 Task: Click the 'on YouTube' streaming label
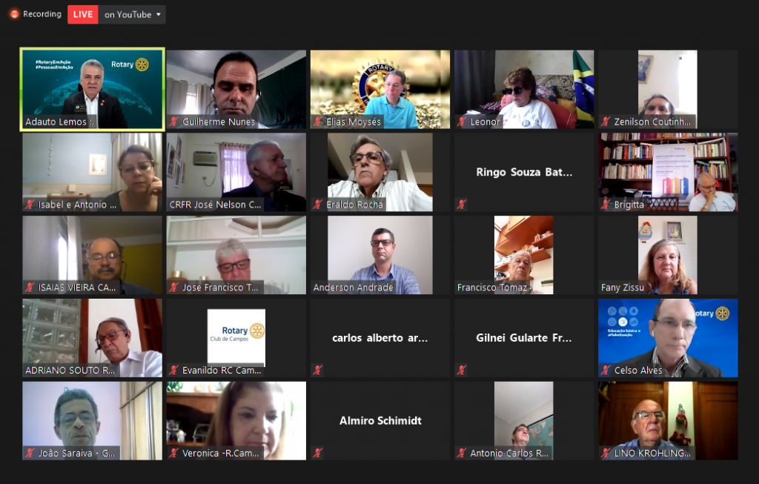point(127,15)
